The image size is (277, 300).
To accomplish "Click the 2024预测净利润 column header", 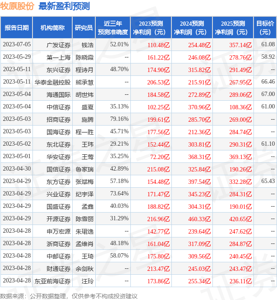I will point(192,28).
